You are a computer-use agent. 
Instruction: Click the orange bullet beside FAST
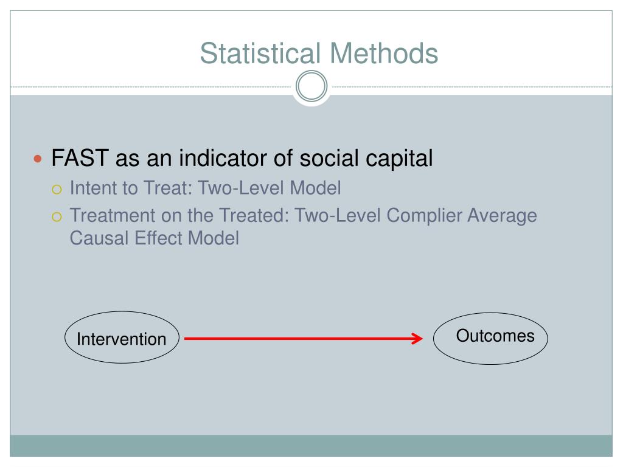38,159
